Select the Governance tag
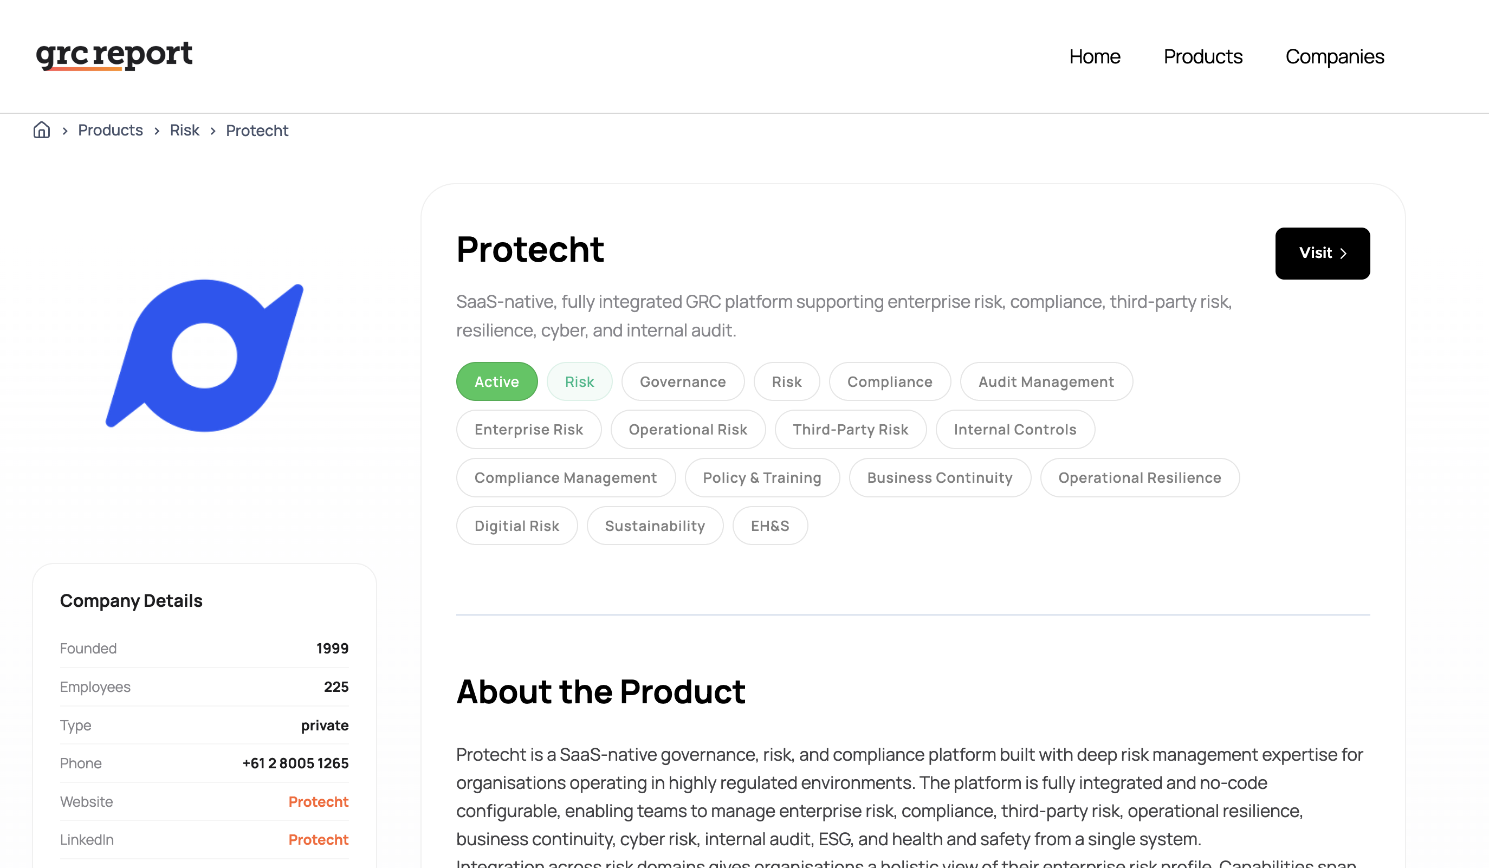1489x868 pixels. point(683,381)
